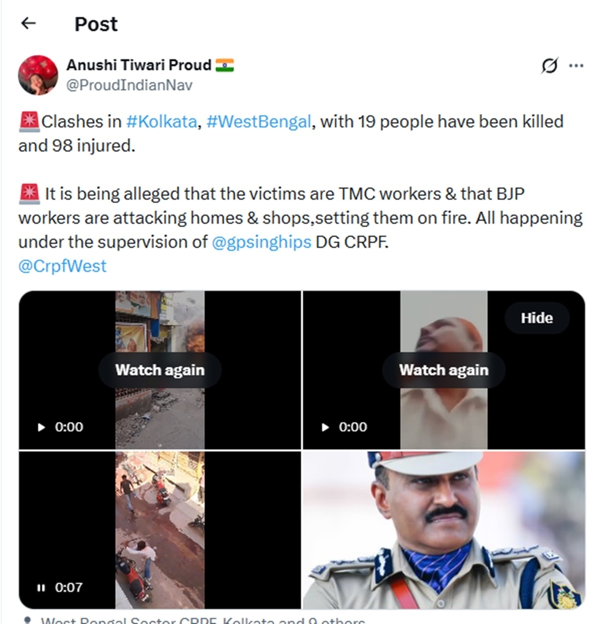Open the @CrpfWest mention
602x624 pixels.
click(x=62, y=266)
